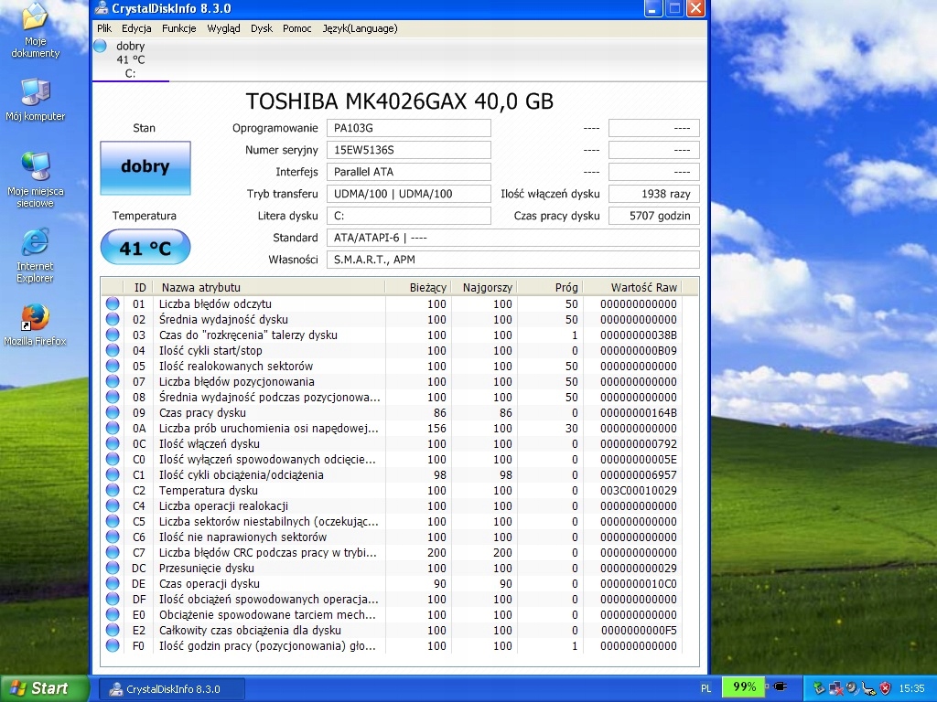Screen dimensions: 937x702
Task: Open the Plik menu
Action: [104, 28]
